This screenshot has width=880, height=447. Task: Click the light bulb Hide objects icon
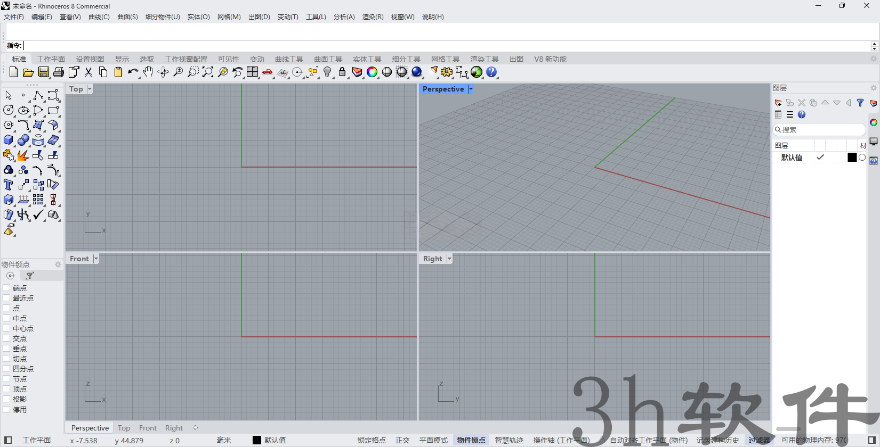click(327, 72)
